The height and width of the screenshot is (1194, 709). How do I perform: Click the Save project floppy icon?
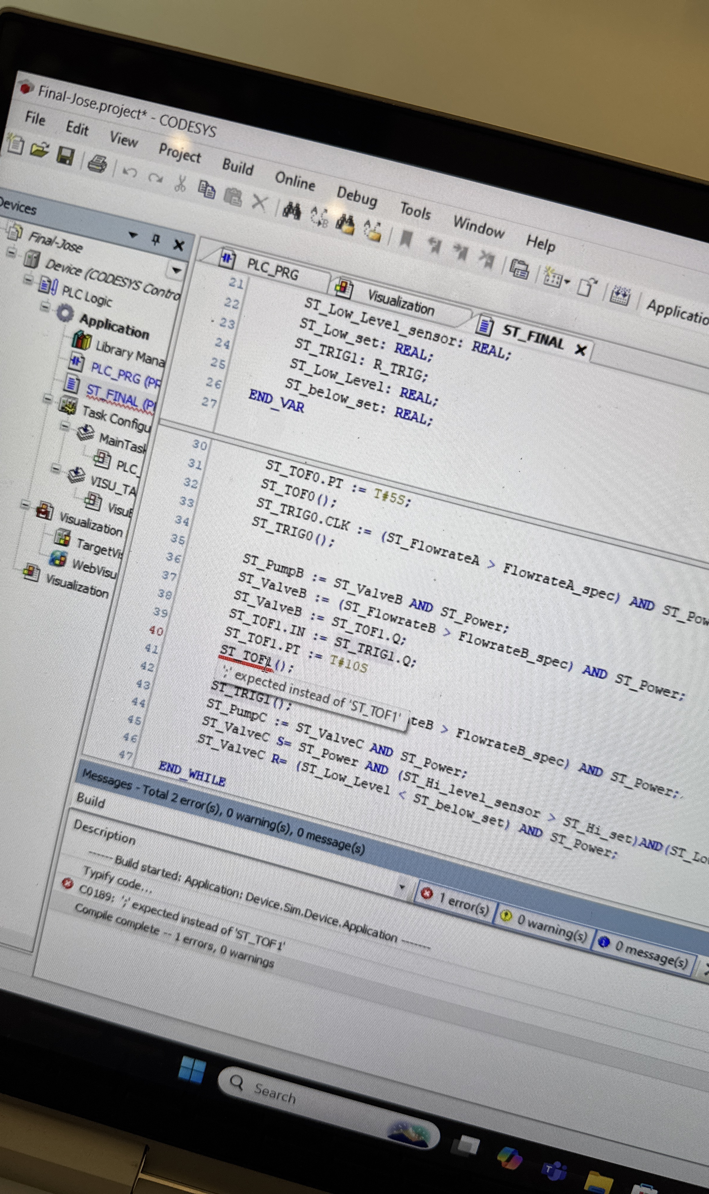(x=65, y=156)
